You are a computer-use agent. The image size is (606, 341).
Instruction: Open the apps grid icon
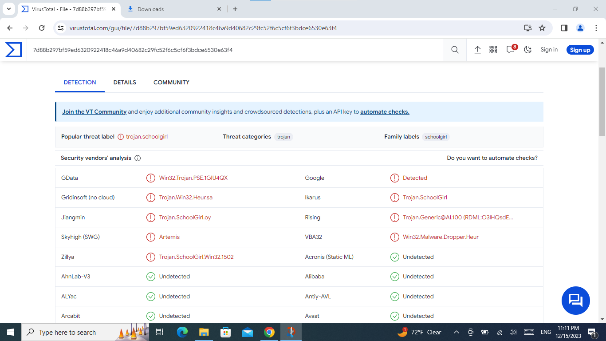493,50
